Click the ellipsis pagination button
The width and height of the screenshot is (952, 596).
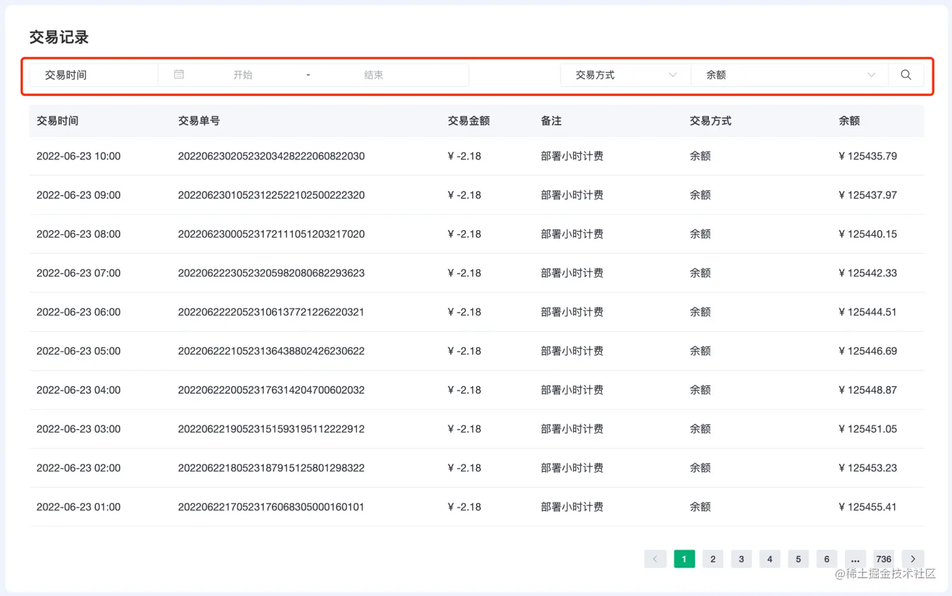tap(855, 559)
